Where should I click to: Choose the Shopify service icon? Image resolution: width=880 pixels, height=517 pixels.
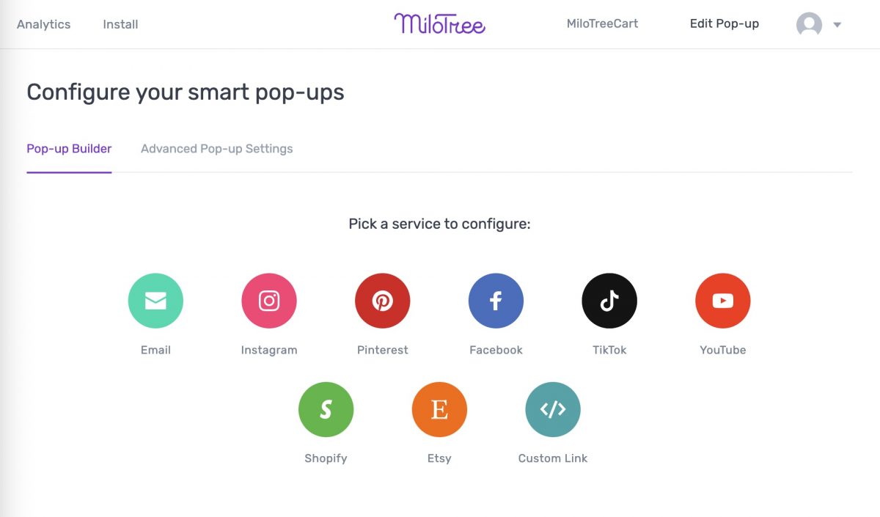[326, 409]
